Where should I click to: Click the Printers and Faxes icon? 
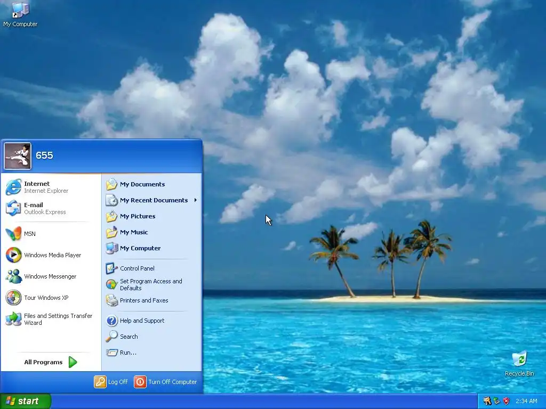pos(112,300)
